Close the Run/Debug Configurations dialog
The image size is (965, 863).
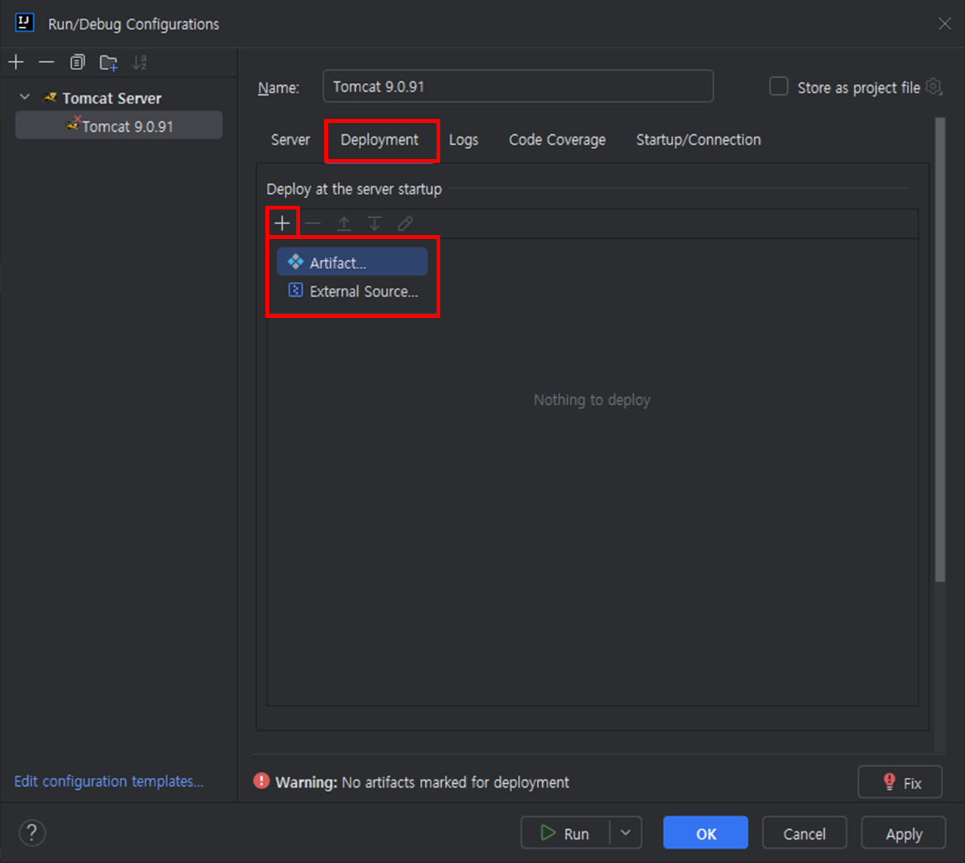945,24
